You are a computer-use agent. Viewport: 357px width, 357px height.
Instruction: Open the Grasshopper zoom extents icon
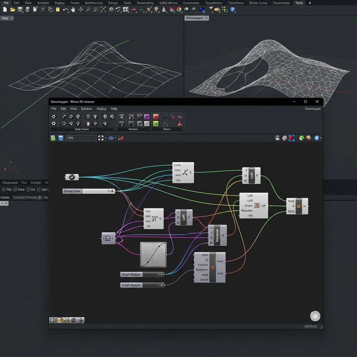pyautogui.click(x=101, y=138)
